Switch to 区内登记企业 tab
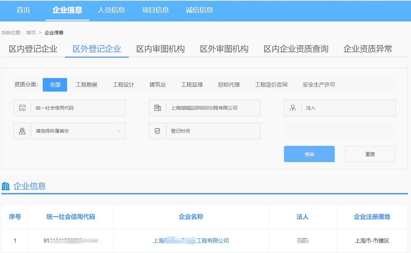411x253 pixels. [33, 49]
